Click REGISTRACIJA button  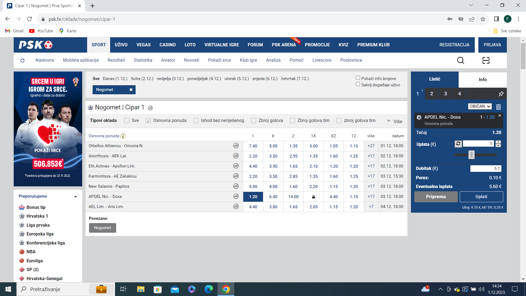click(x=454, y=45)
